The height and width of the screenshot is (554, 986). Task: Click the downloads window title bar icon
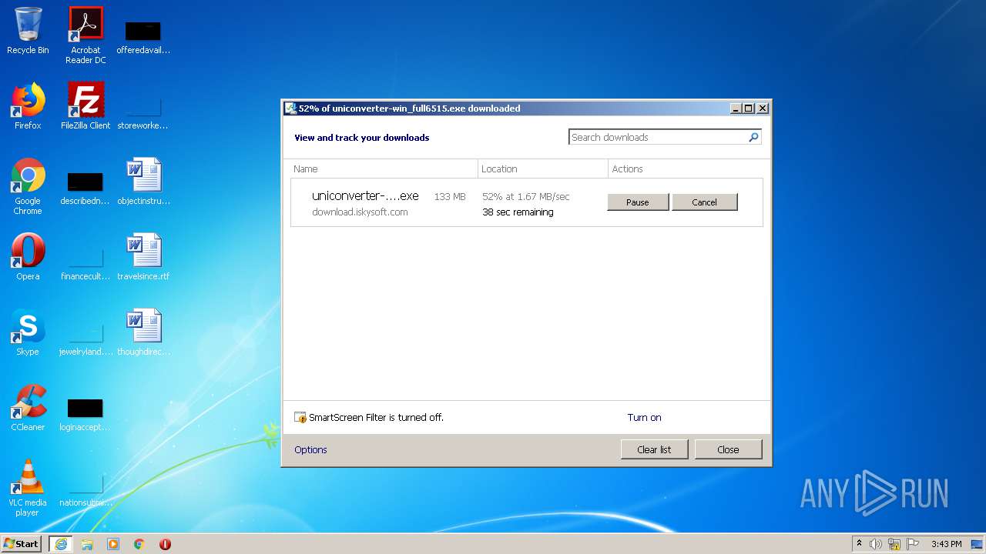[291, 108]
